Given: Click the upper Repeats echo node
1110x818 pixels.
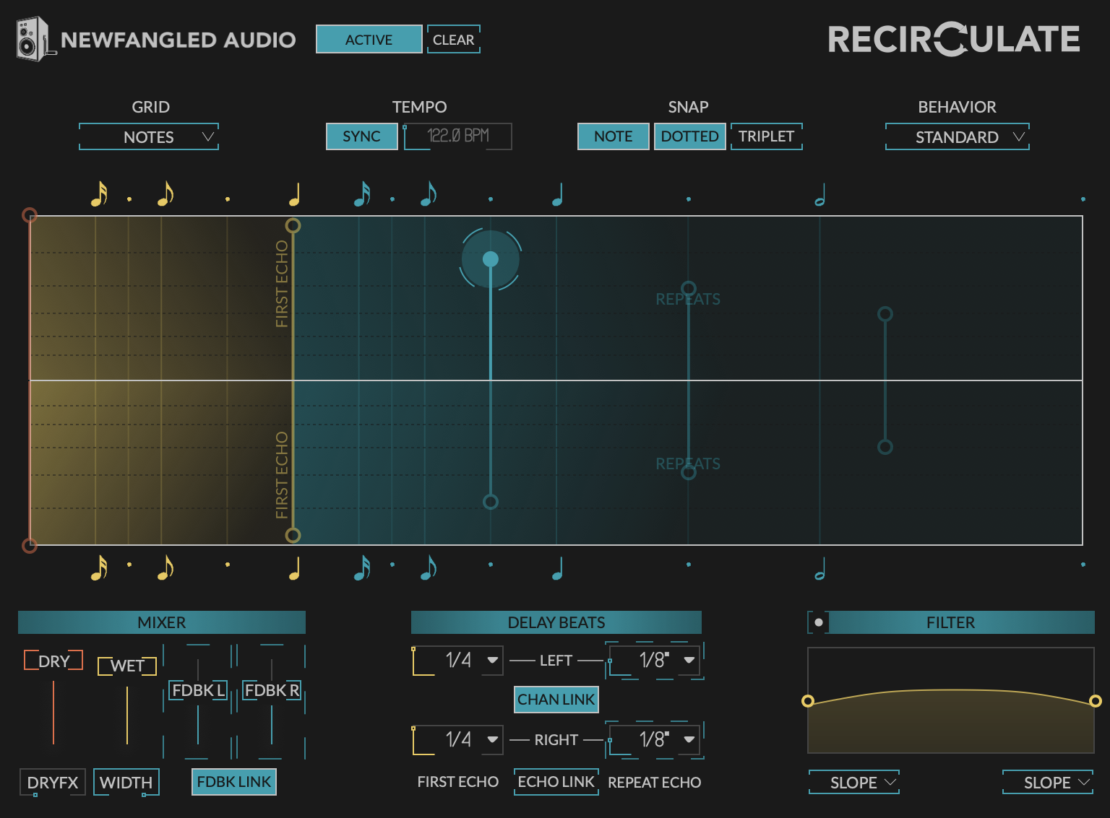Looking at the screenshot, I should point(689,288).
